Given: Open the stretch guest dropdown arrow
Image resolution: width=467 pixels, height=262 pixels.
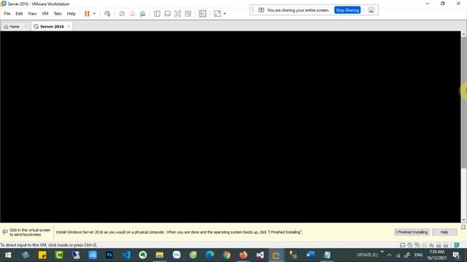Looking at the screenshot, I should pyautogui.click(x=225, y=14).
